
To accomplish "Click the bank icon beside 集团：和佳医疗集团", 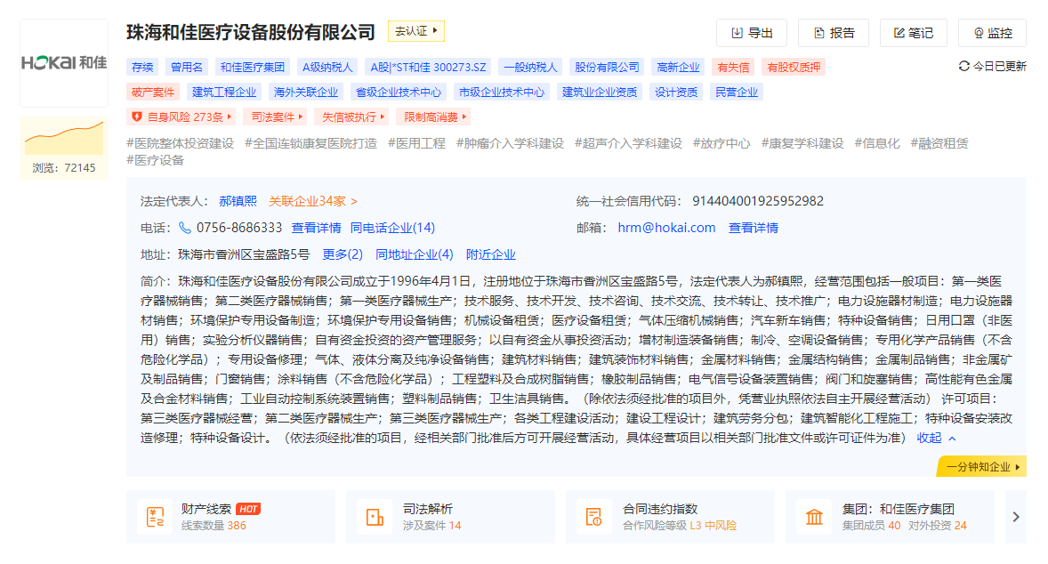I will [x=814, y=515].
